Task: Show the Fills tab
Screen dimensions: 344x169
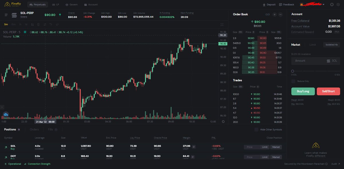Action: point(53,129)
